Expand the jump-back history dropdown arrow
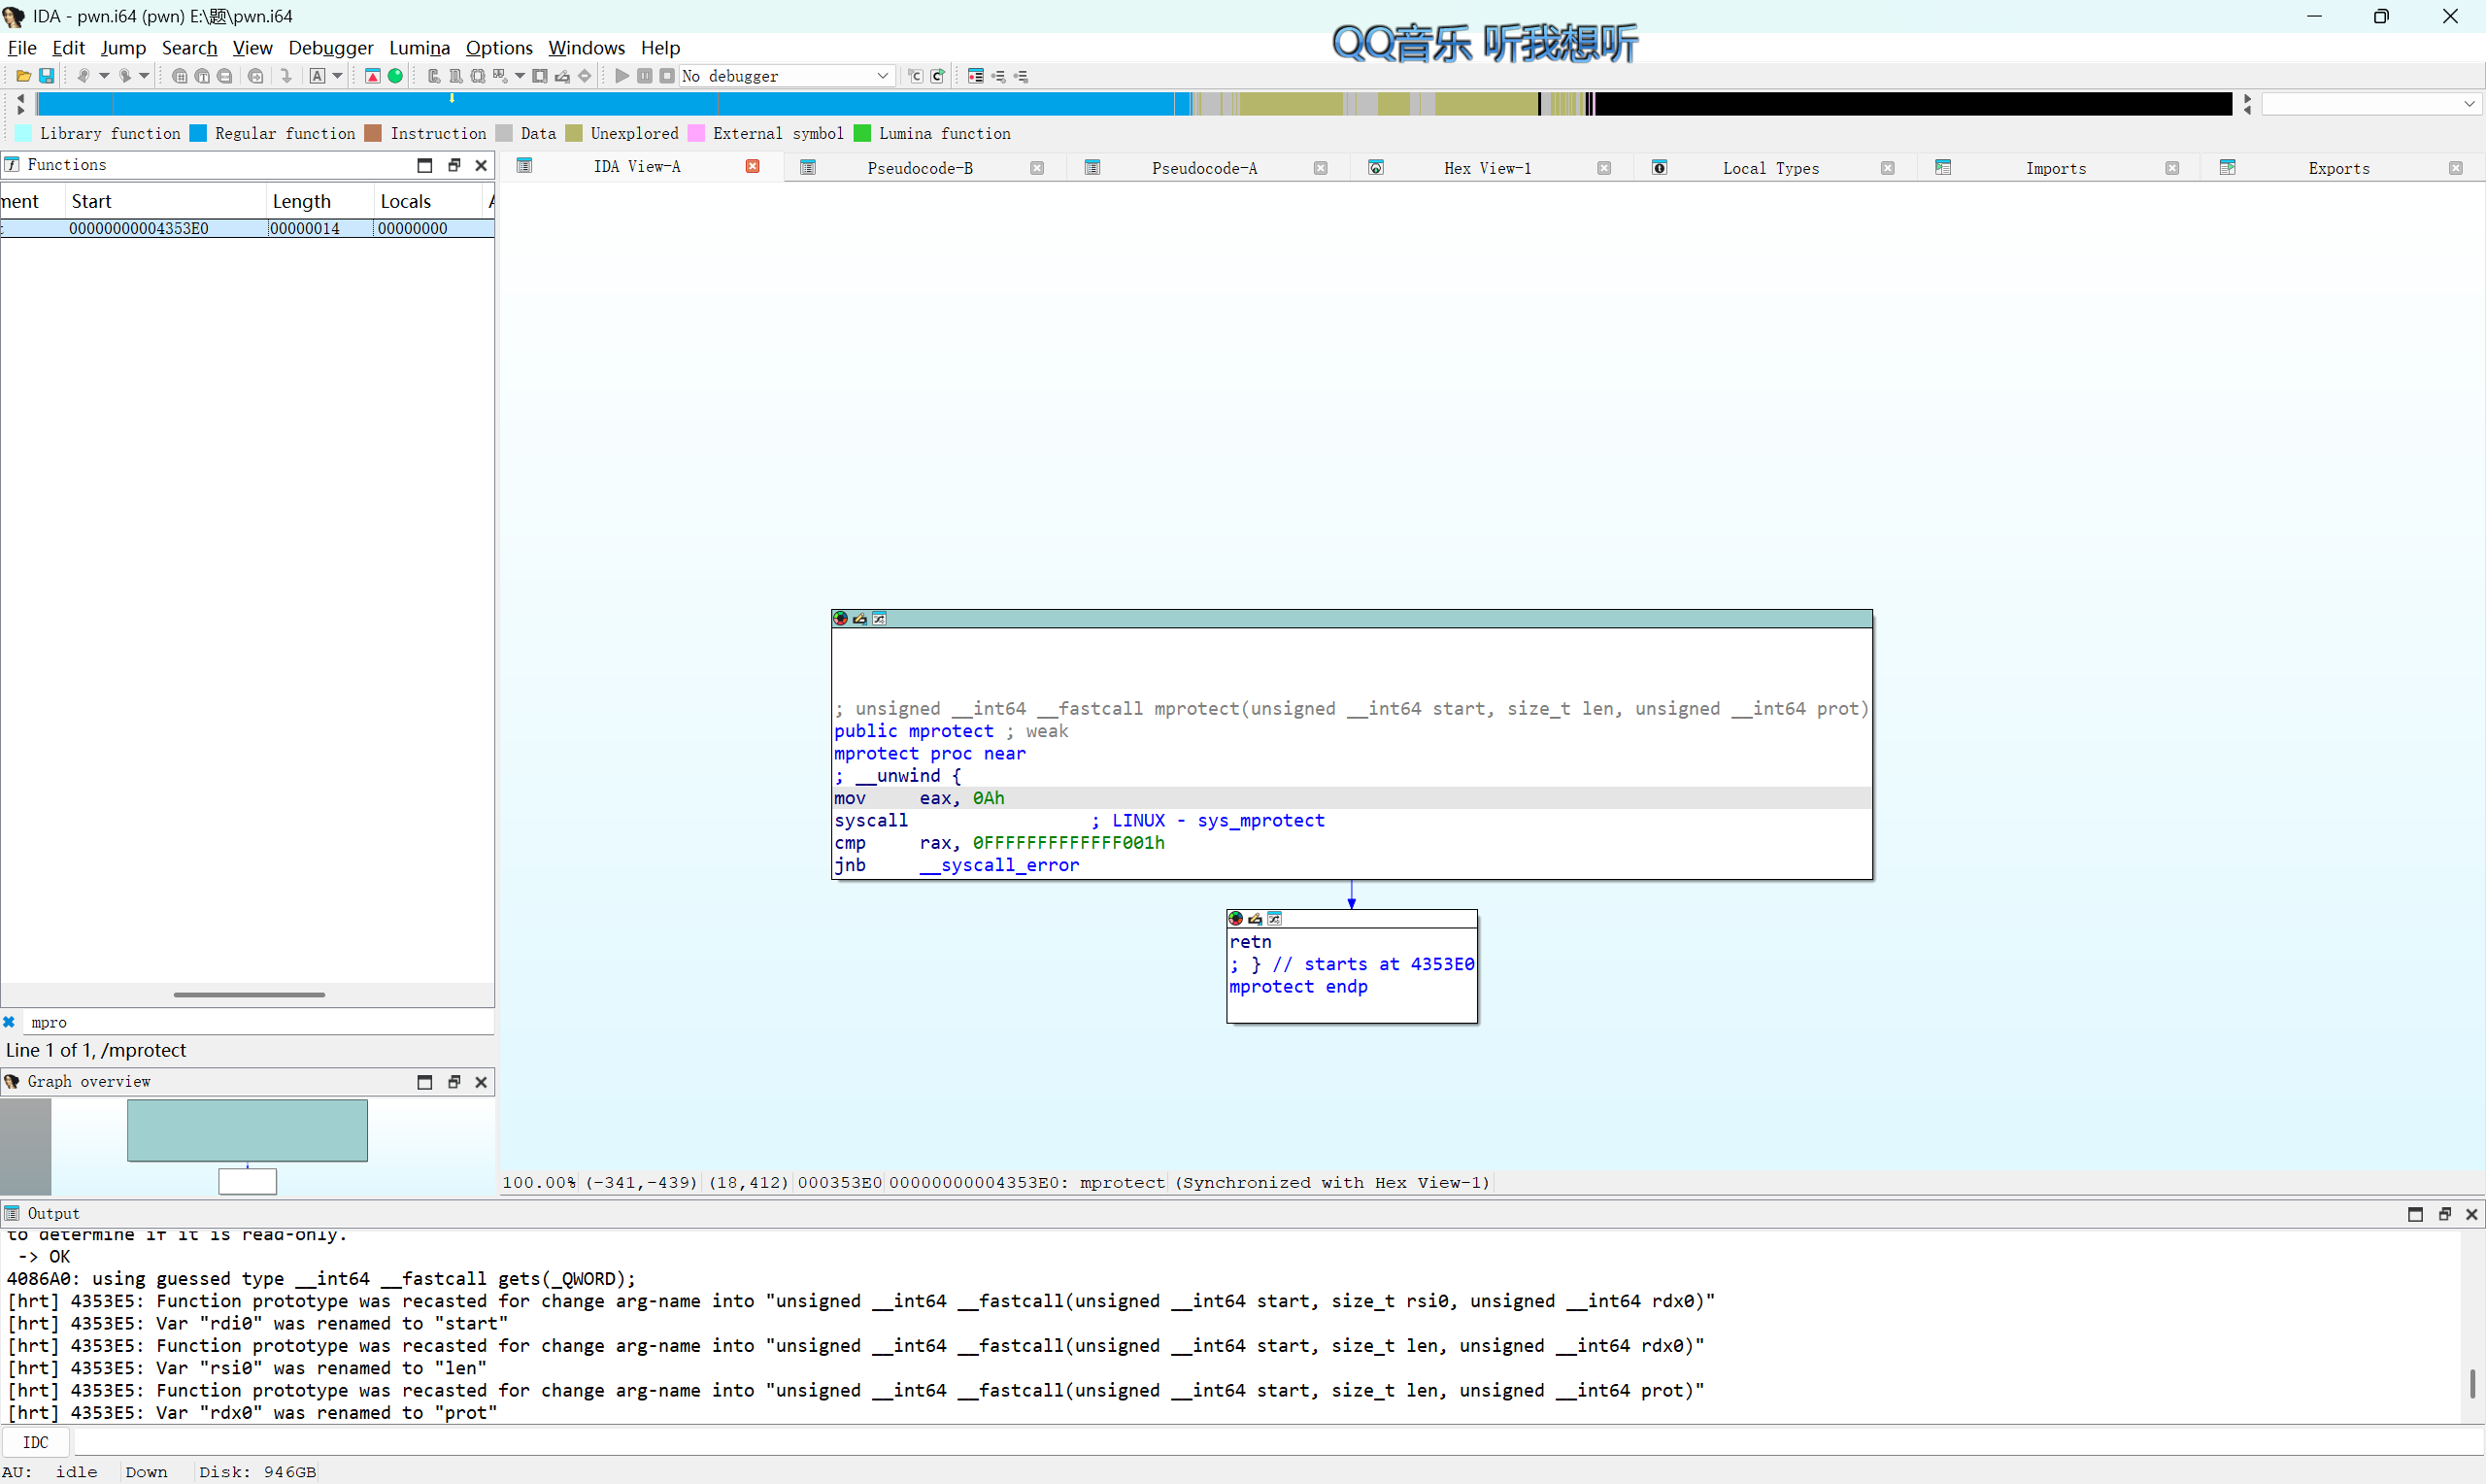 [x=104, y=76]
